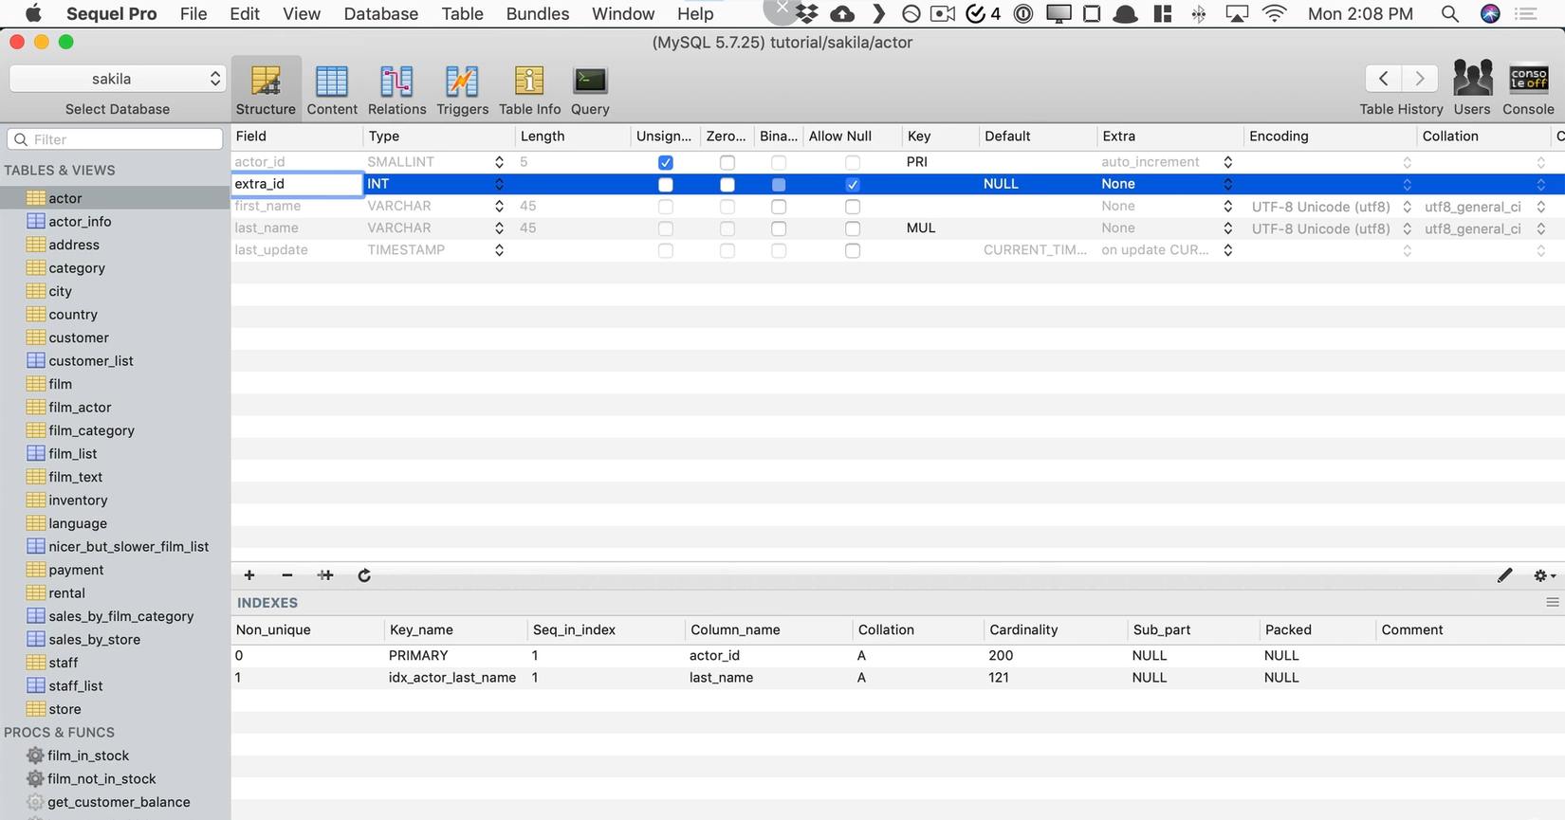1565x820 pixels.
Task: Uncheck Allow Null for extra_id
Action: [853, 185]
